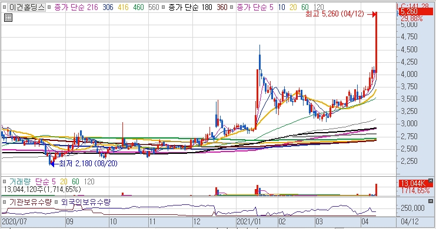This screenshot has height=229, width=436.
Task: Click the 최고 5,260 (04/12) high annotation
Action: 335,14
